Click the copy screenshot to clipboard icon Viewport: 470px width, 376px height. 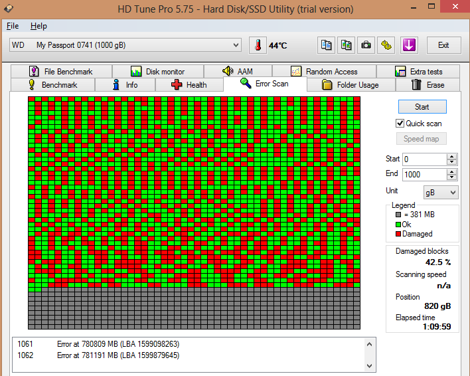pyautogui.click(x=347, y=45)
